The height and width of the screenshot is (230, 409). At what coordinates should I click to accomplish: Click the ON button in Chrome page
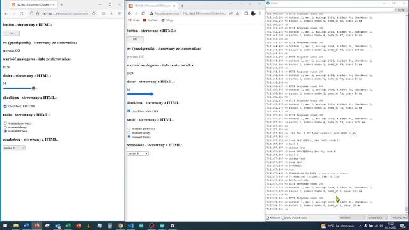pyautogui.click(x=135, y=40)
